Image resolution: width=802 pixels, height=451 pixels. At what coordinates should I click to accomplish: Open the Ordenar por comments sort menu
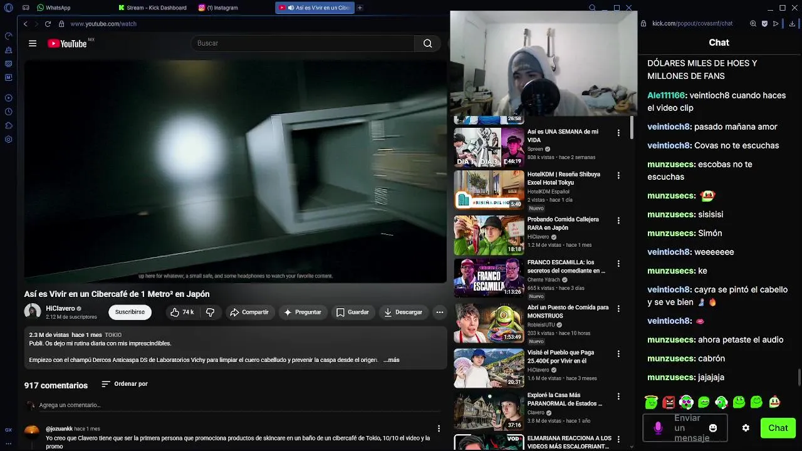pyautogui.click(x=125, y=384)
